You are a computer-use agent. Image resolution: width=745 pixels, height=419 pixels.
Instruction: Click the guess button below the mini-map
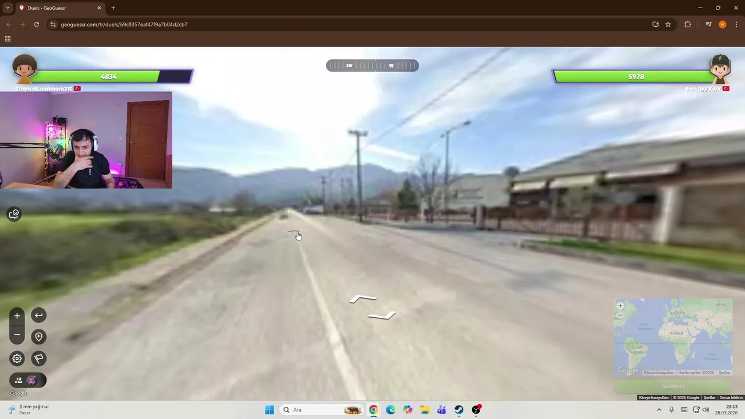pos(673,387)
